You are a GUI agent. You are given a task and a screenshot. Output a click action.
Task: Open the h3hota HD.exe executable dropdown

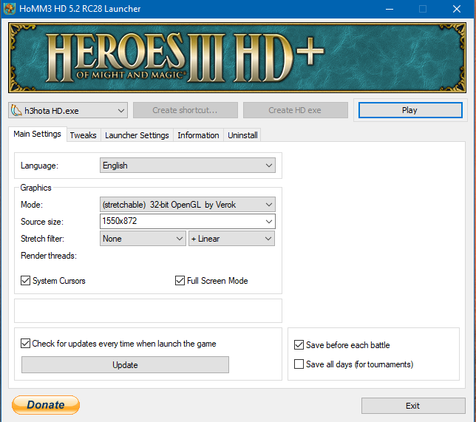click(x=68, y=110)
